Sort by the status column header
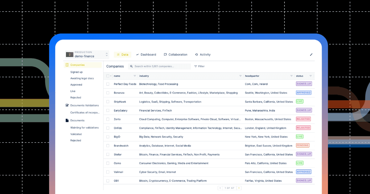 (299, 76)
